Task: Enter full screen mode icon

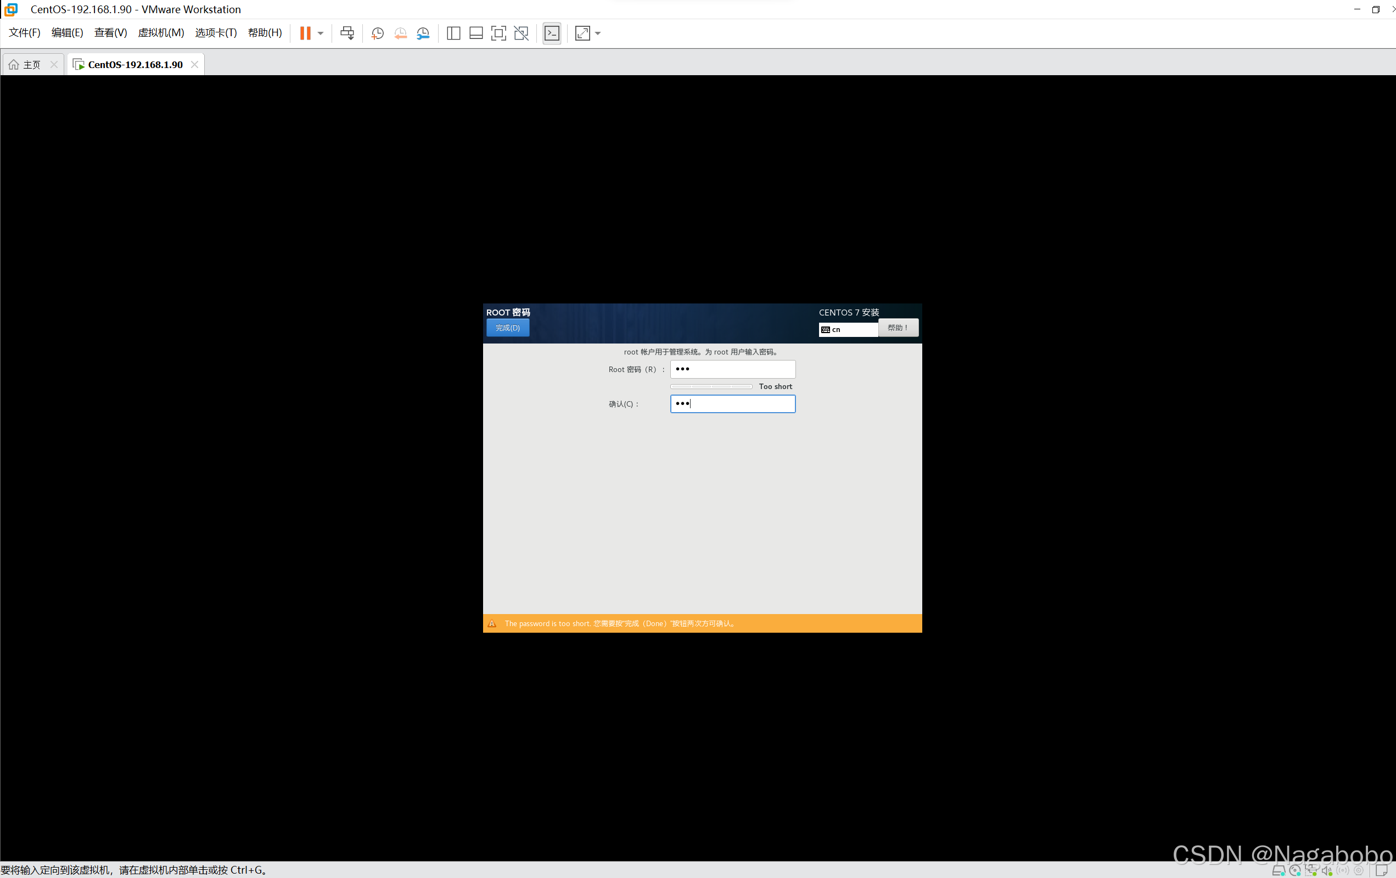Action: 498,33
